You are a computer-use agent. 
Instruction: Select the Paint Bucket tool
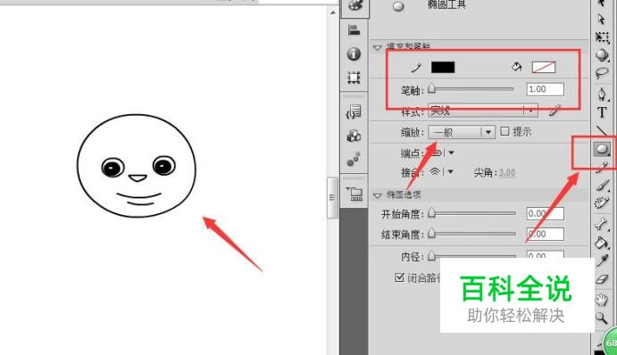click(x=602, y=243)
